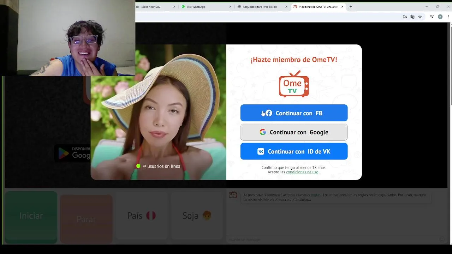Click the message input field
Viewport: 452px width, 254px height.
pyautogui.click(x=332, y=240)
